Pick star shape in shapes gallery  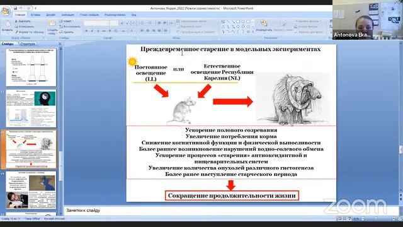(248, 32)
